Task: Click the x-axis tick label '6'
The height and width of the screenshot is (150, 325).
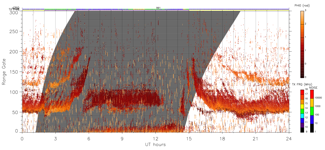Action: coord(89,138)
